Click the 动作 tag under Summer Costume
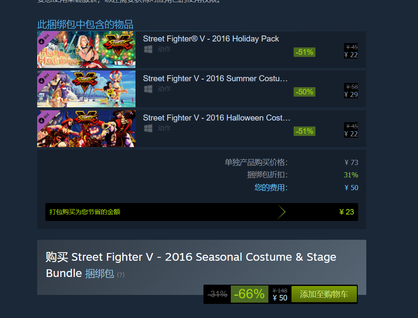 pos(164,89)
